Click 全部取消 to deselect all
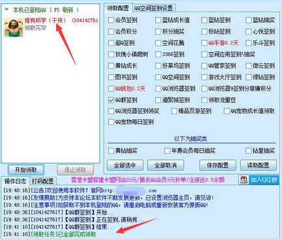 point(166,166)
